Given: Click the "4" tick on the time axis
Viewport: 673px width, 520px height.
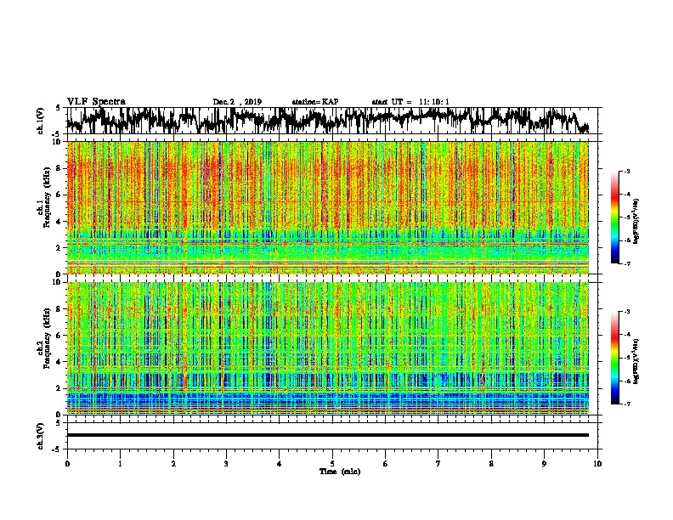Looking at the screenshot, I should (280, 464).
